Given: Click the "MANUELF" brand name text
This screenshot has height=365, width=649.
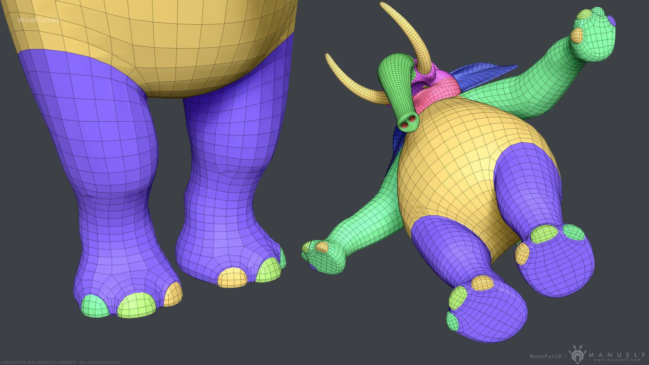Looking at the screenshot, I should tap(617, 355).
